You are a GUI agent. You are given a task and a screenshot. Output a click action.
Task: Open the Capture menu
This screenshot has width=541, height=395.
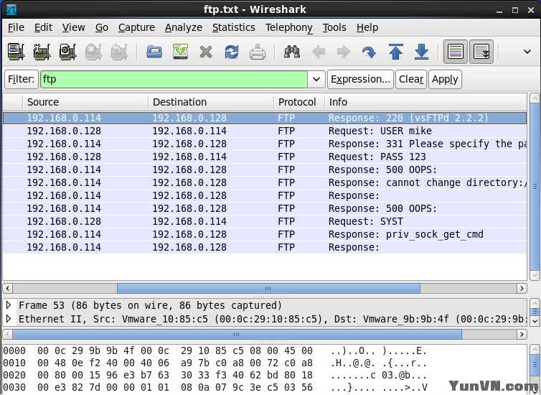tap(136, 27)
